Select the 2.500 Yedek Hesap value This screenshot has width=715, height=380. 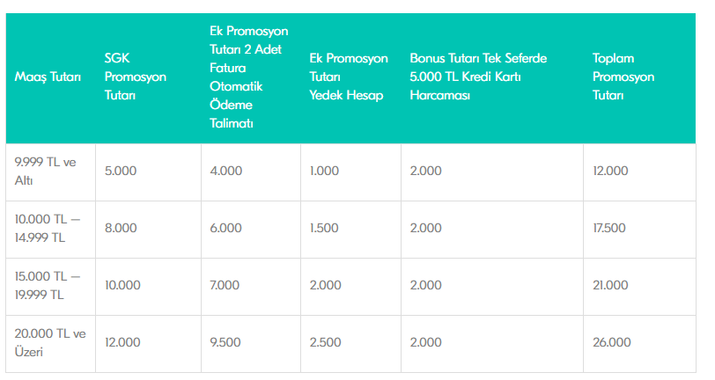(325, 342)
